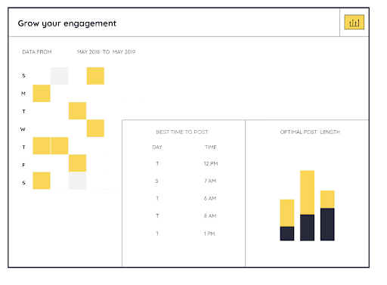Click the Grow your engagement heading
The image size is (387, 285).
67,23
